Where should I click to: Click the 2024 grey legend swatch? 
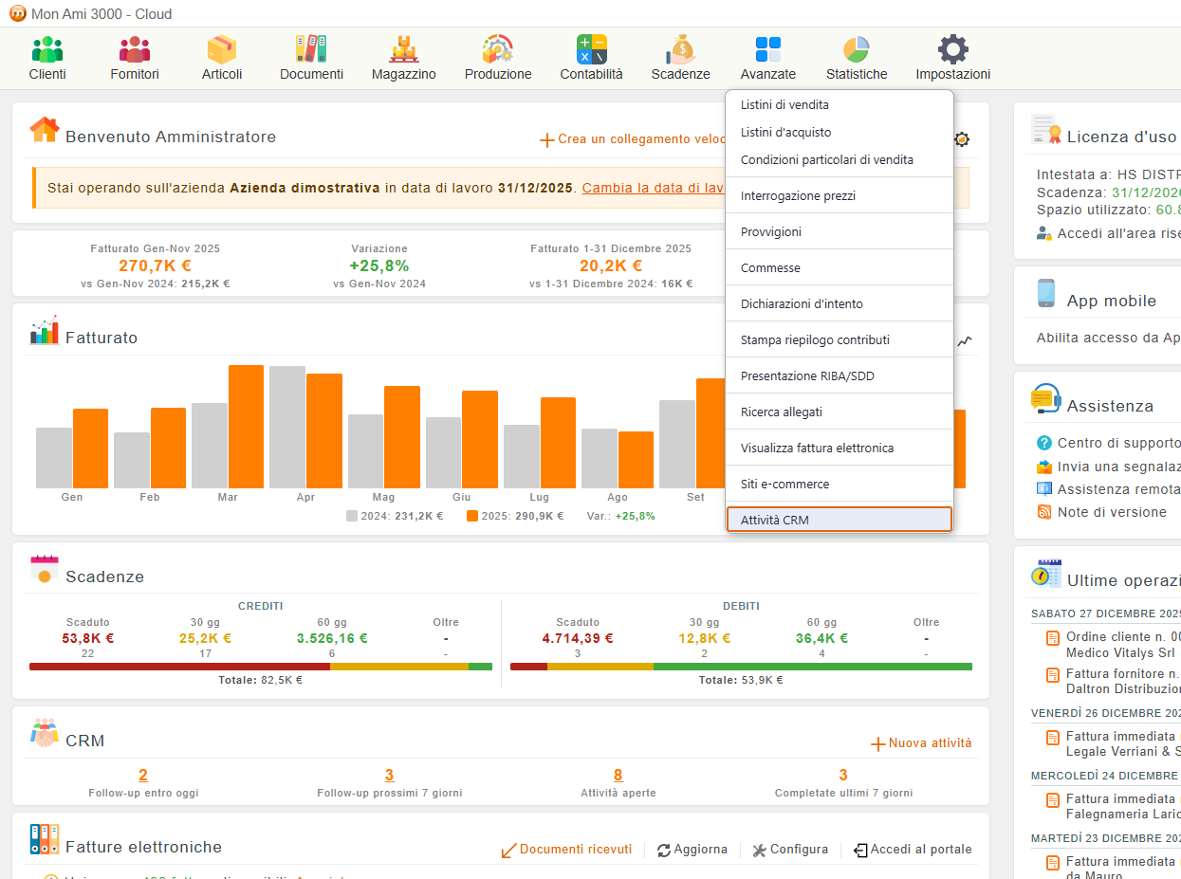click(x=352, y=517)
